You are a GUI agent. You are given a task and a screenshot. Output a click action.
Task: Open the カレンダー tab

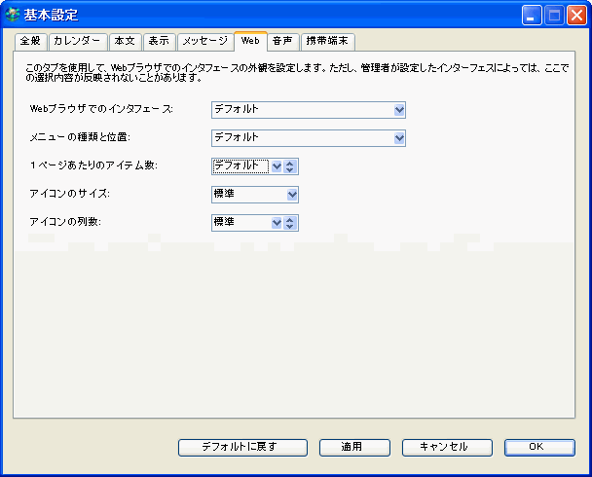[76, 41]
